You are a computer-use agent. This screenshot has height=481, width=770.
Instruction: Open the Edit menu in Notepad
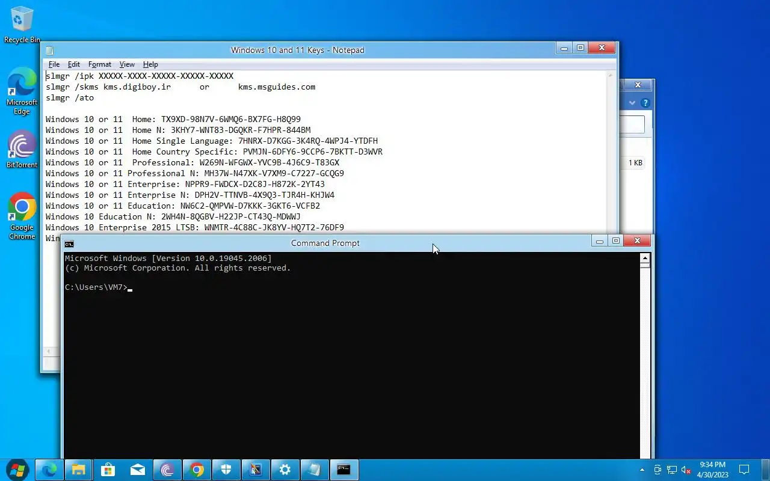pyautogui.click(x=74, y=64)
